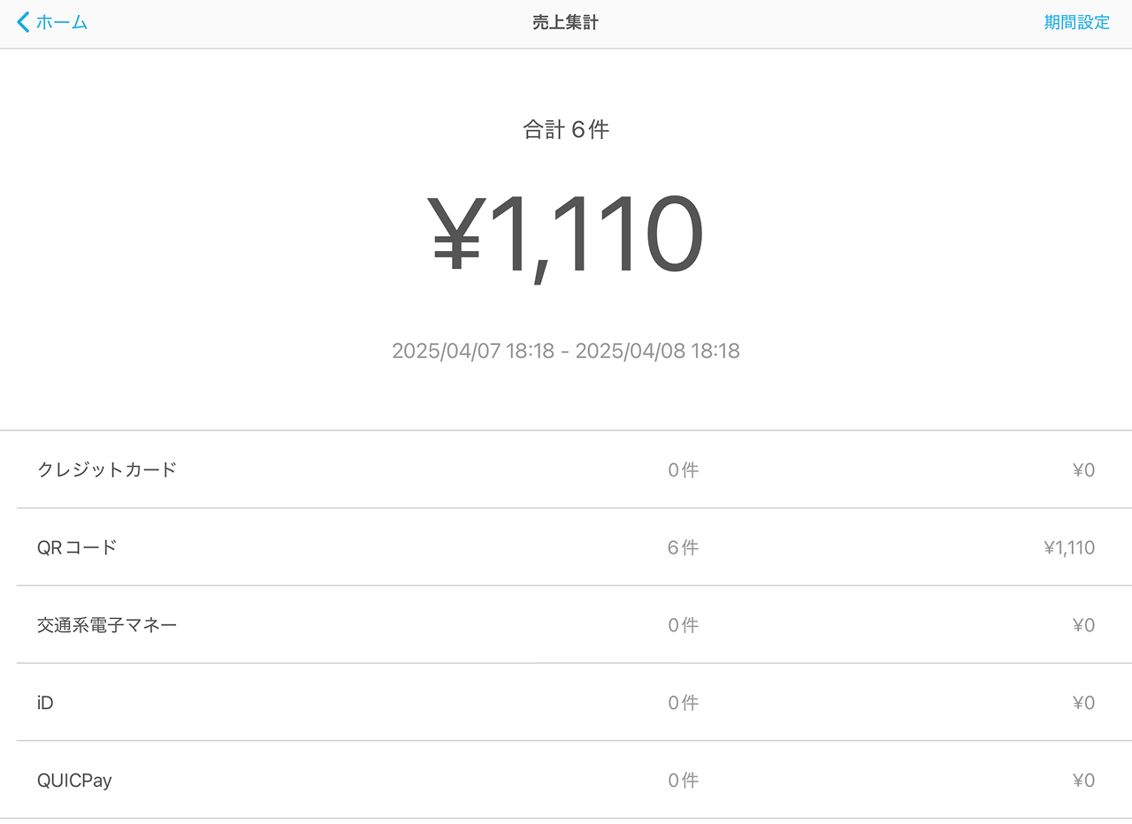This screenshot has height=824, width=1132.
Task: Tap the クレジットカード 0件 count
Action: (x=683, y=470)
